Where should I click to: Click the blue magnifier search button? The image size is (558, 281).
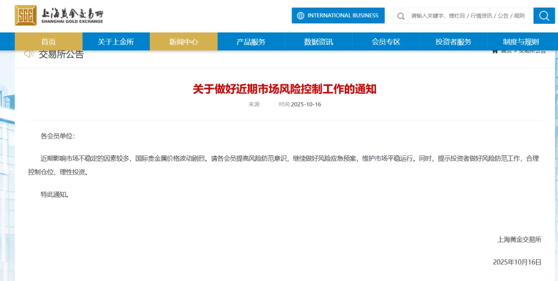coord(544,15)
